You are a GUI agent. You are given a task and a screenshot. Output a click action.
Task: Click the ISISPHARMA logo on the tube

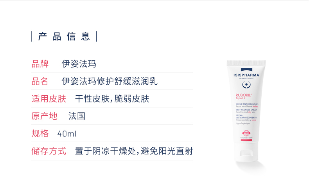[246, 75]
